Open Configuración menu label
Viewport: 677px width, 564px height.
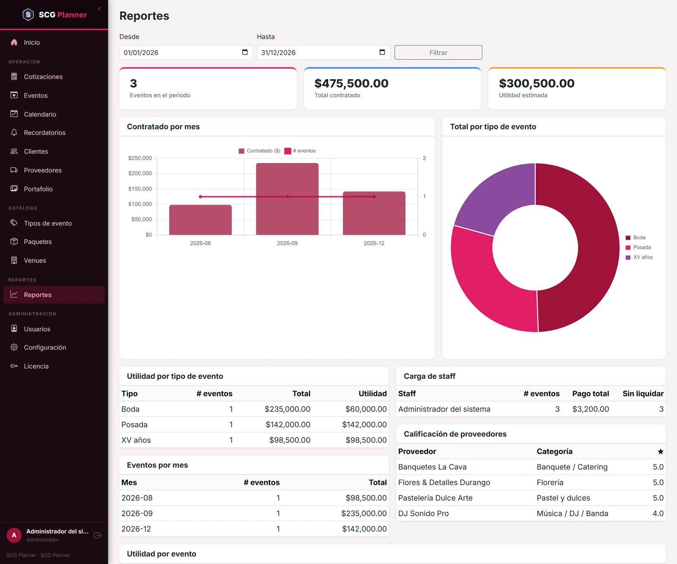coord(45,347)
